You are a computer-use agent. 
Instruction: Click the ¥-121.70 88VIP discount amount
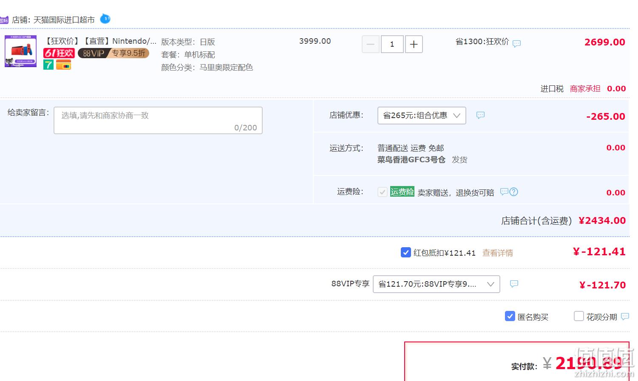(602, 285)
